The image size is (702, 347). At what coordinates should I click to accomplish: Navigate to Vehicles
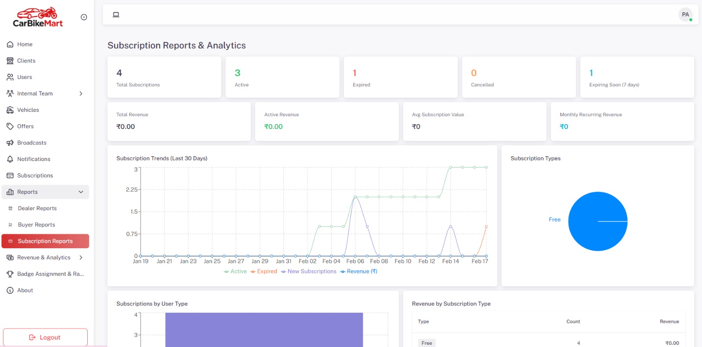(x=45, y=110)
